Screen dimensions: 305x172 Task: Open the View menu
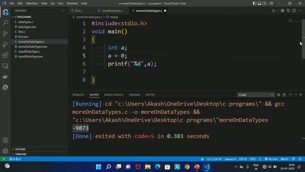(44, 3)
